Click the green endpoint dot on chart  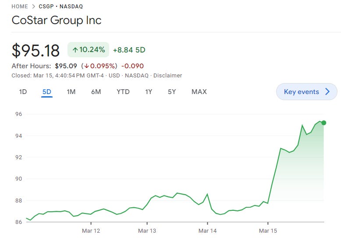[x=323, y=123]
